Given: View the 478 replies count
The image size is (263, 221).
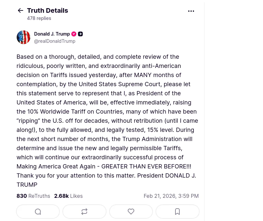Looking at the screenshot, I should (39, 18).
